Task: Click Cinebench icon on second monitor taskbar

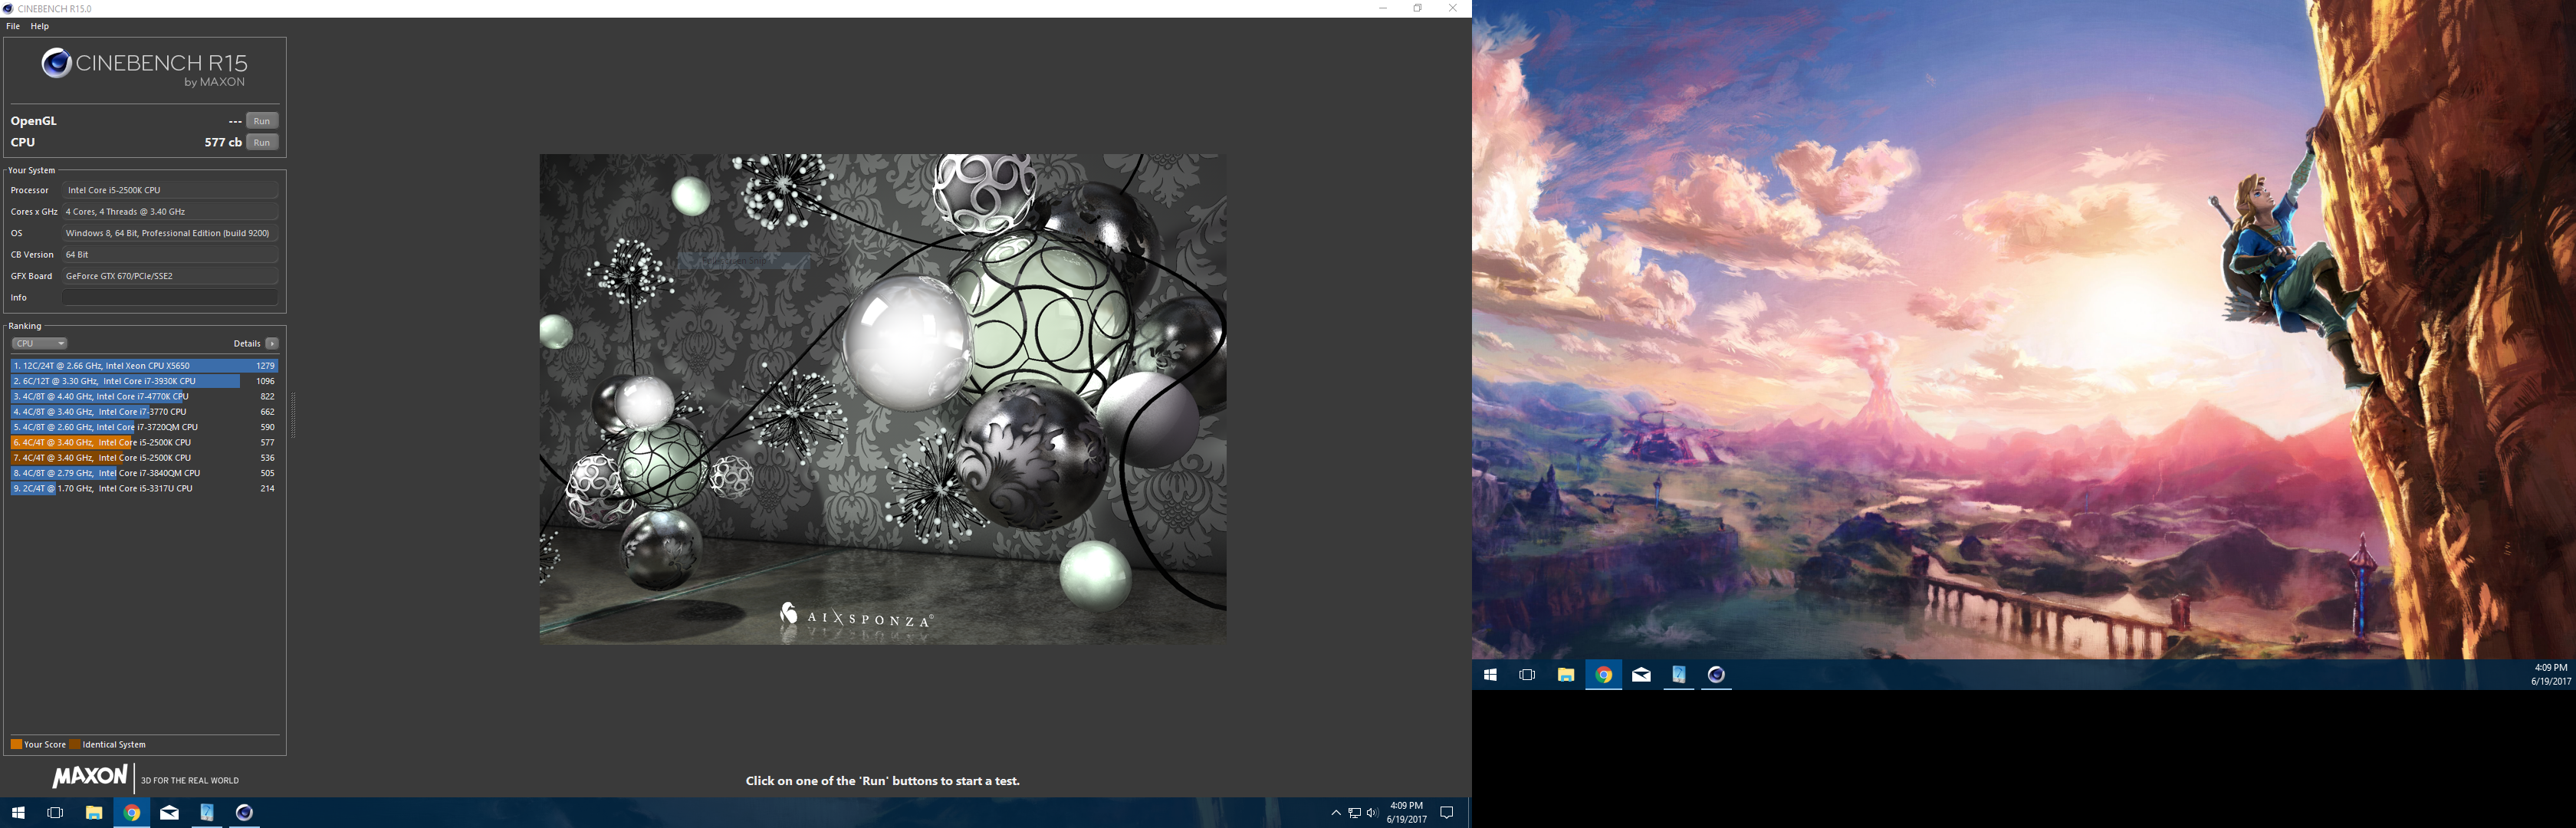Action: tap(1717, 675)
